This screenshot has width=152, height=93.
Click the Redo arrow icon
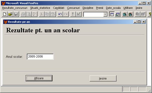pyautogui.click(x=66, y=14)
